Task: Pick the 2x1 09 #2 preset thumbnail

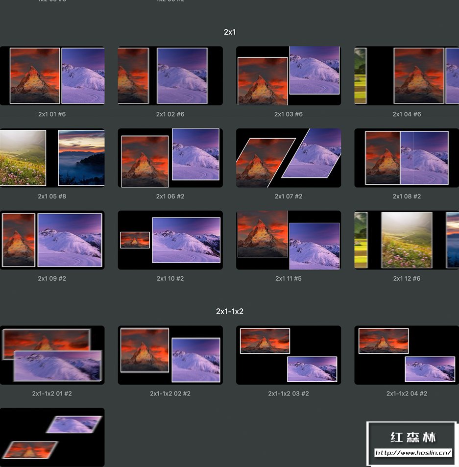Action: click(x=52, y=240)
